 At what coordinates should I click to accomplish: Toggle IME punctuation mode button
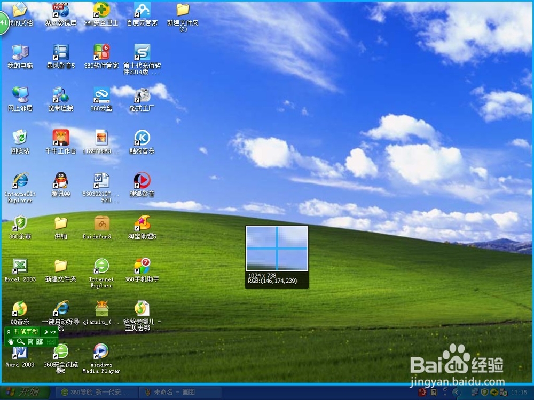point(53,332)
